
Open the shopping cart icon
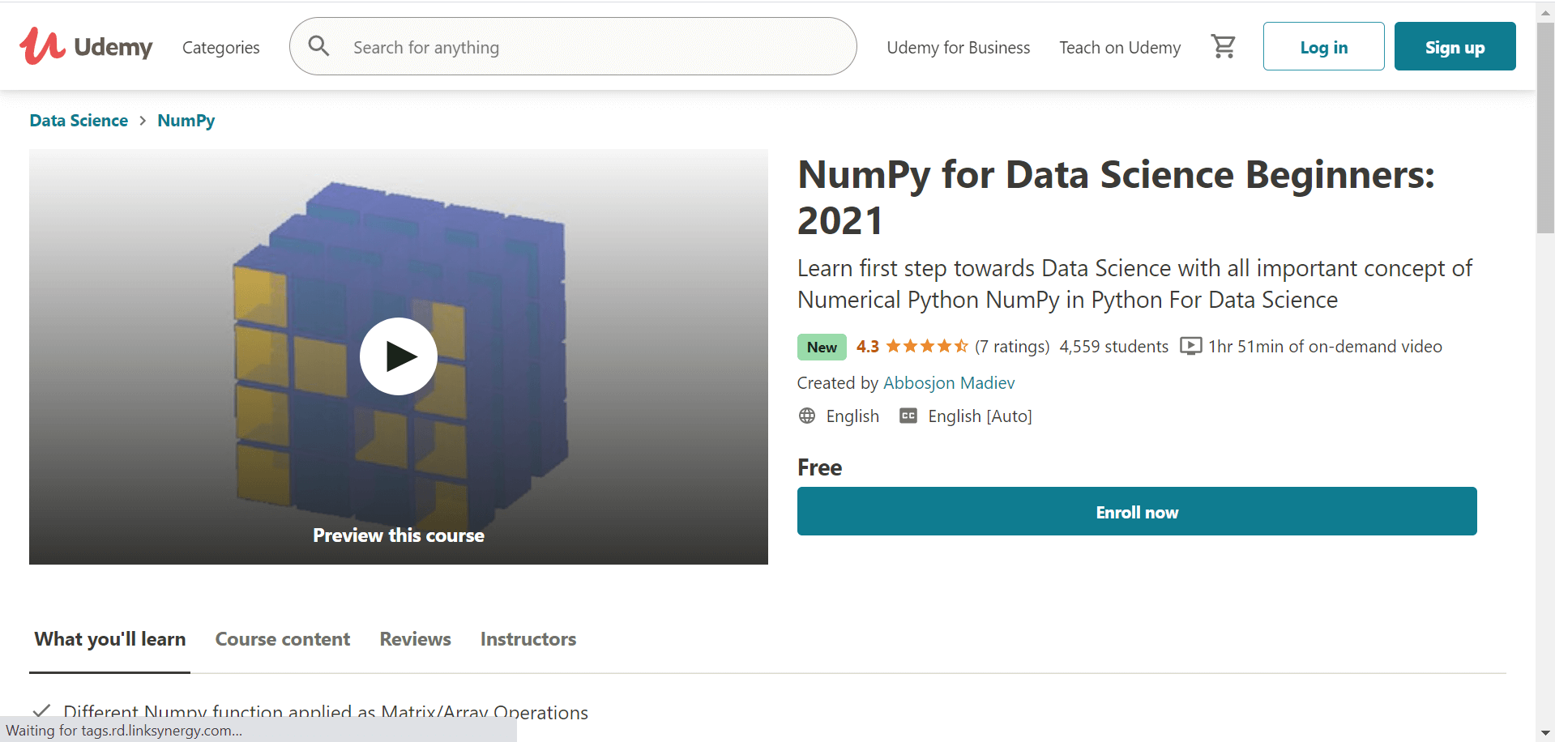coord(1223,47)
